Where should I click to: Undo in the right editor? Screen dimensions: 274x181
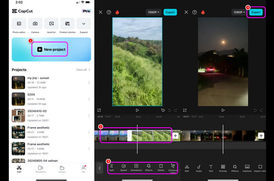[255, 110]
